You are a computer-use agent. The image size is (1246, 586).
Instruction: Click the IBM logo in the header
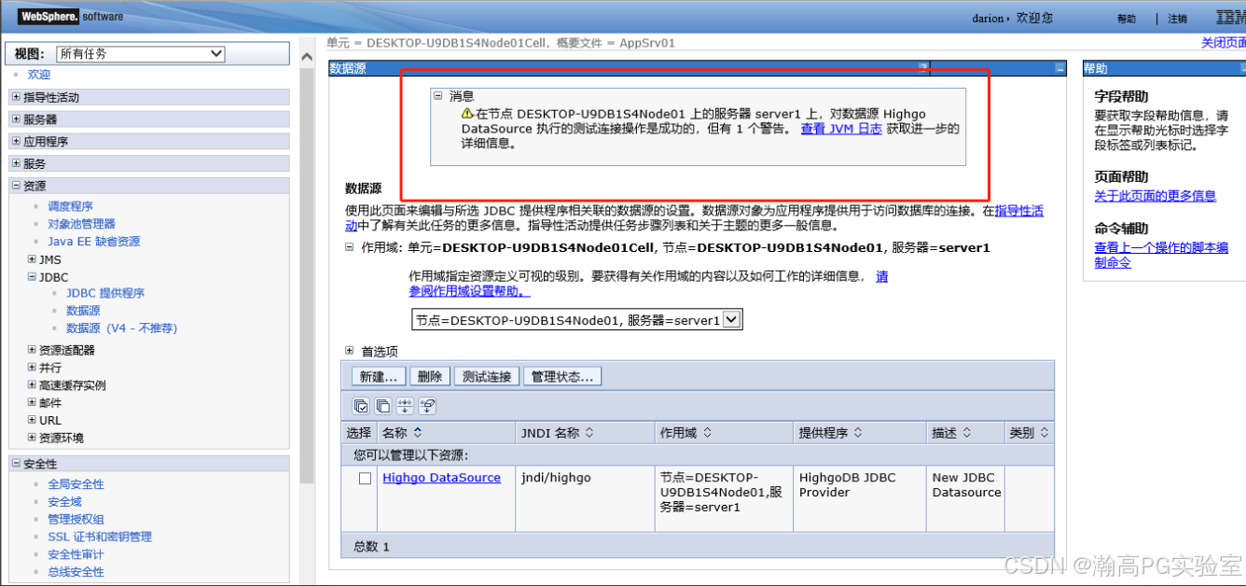point(1230,17)
